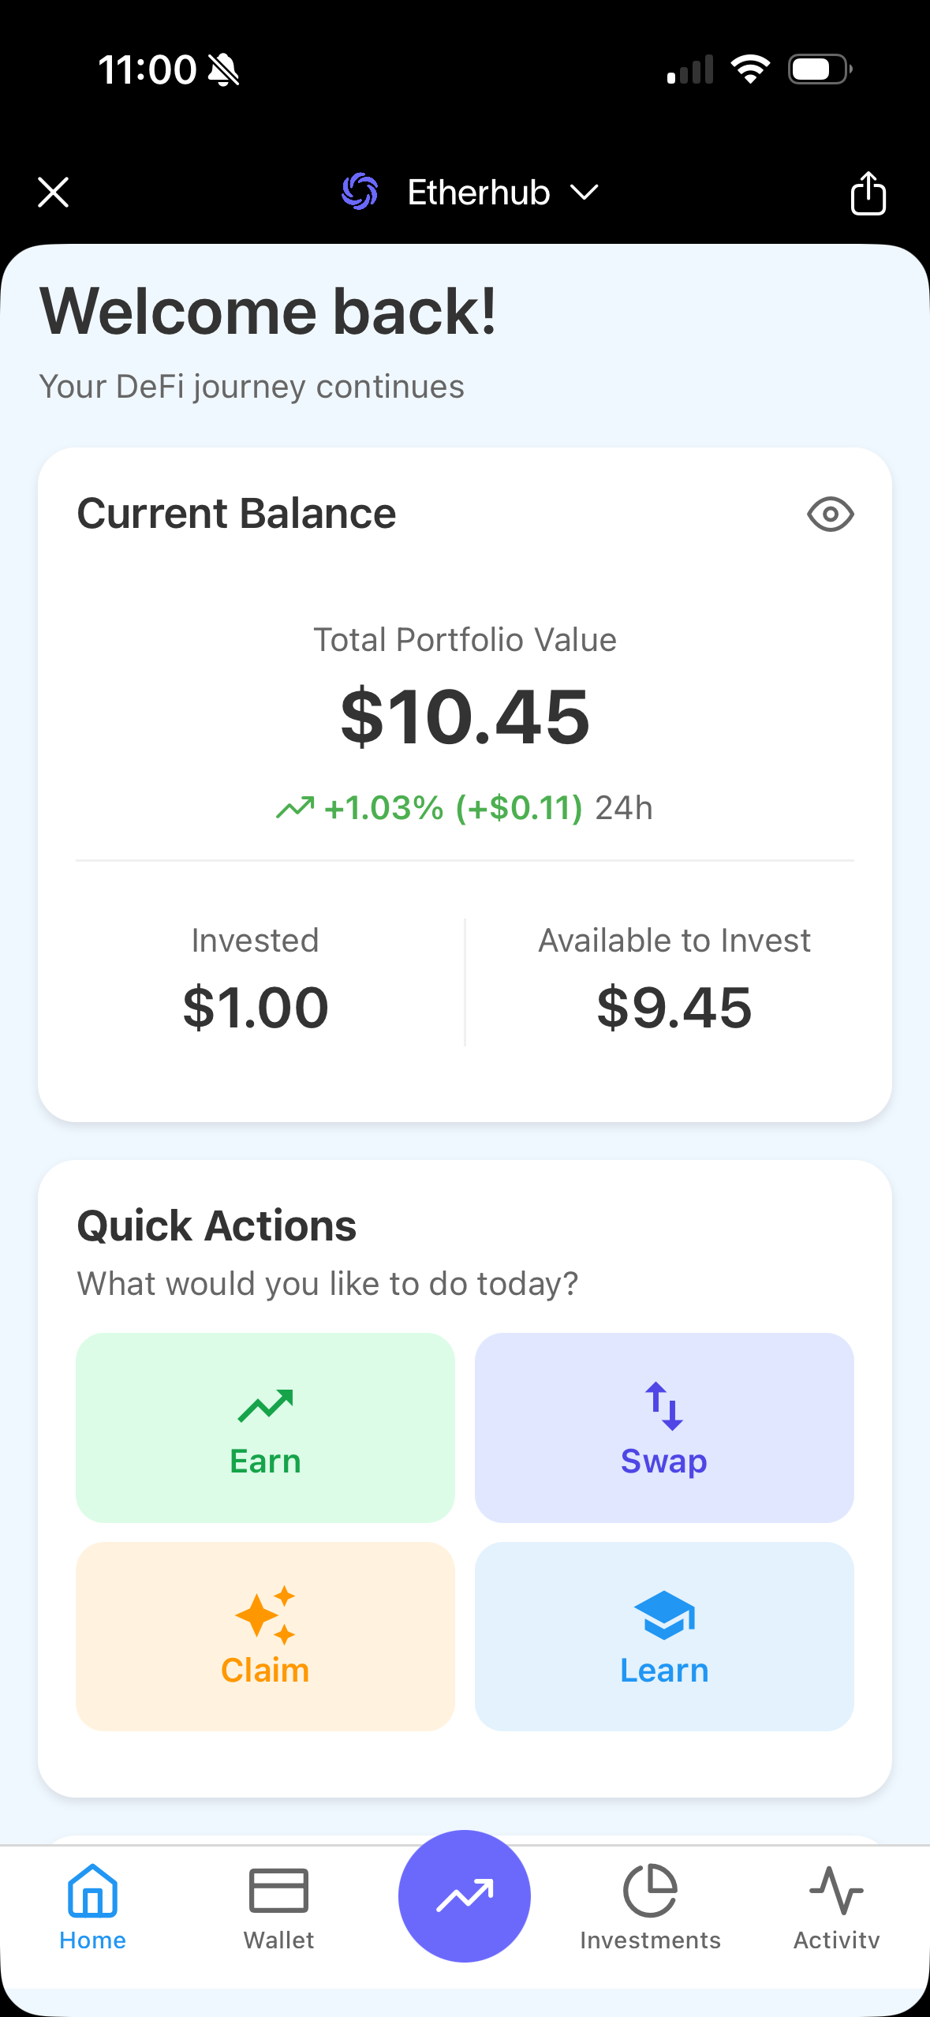The height and width of the screenshot is (2017, 930).
Task: Expand the Etherhub dropdown chevron
Action: coord(585,193)
